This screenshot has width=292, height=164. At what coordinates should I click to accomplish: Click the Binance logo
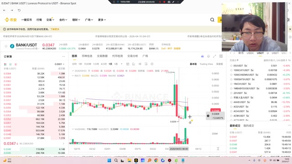(x=11, y=20)
